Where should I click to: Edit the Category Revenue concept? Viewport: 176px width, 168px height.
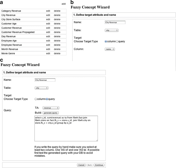tap(48, 11)
